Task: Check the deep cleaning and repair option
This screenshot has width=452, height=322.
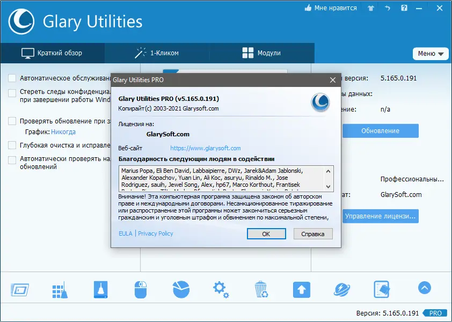Action: click(x=12, y=144)
